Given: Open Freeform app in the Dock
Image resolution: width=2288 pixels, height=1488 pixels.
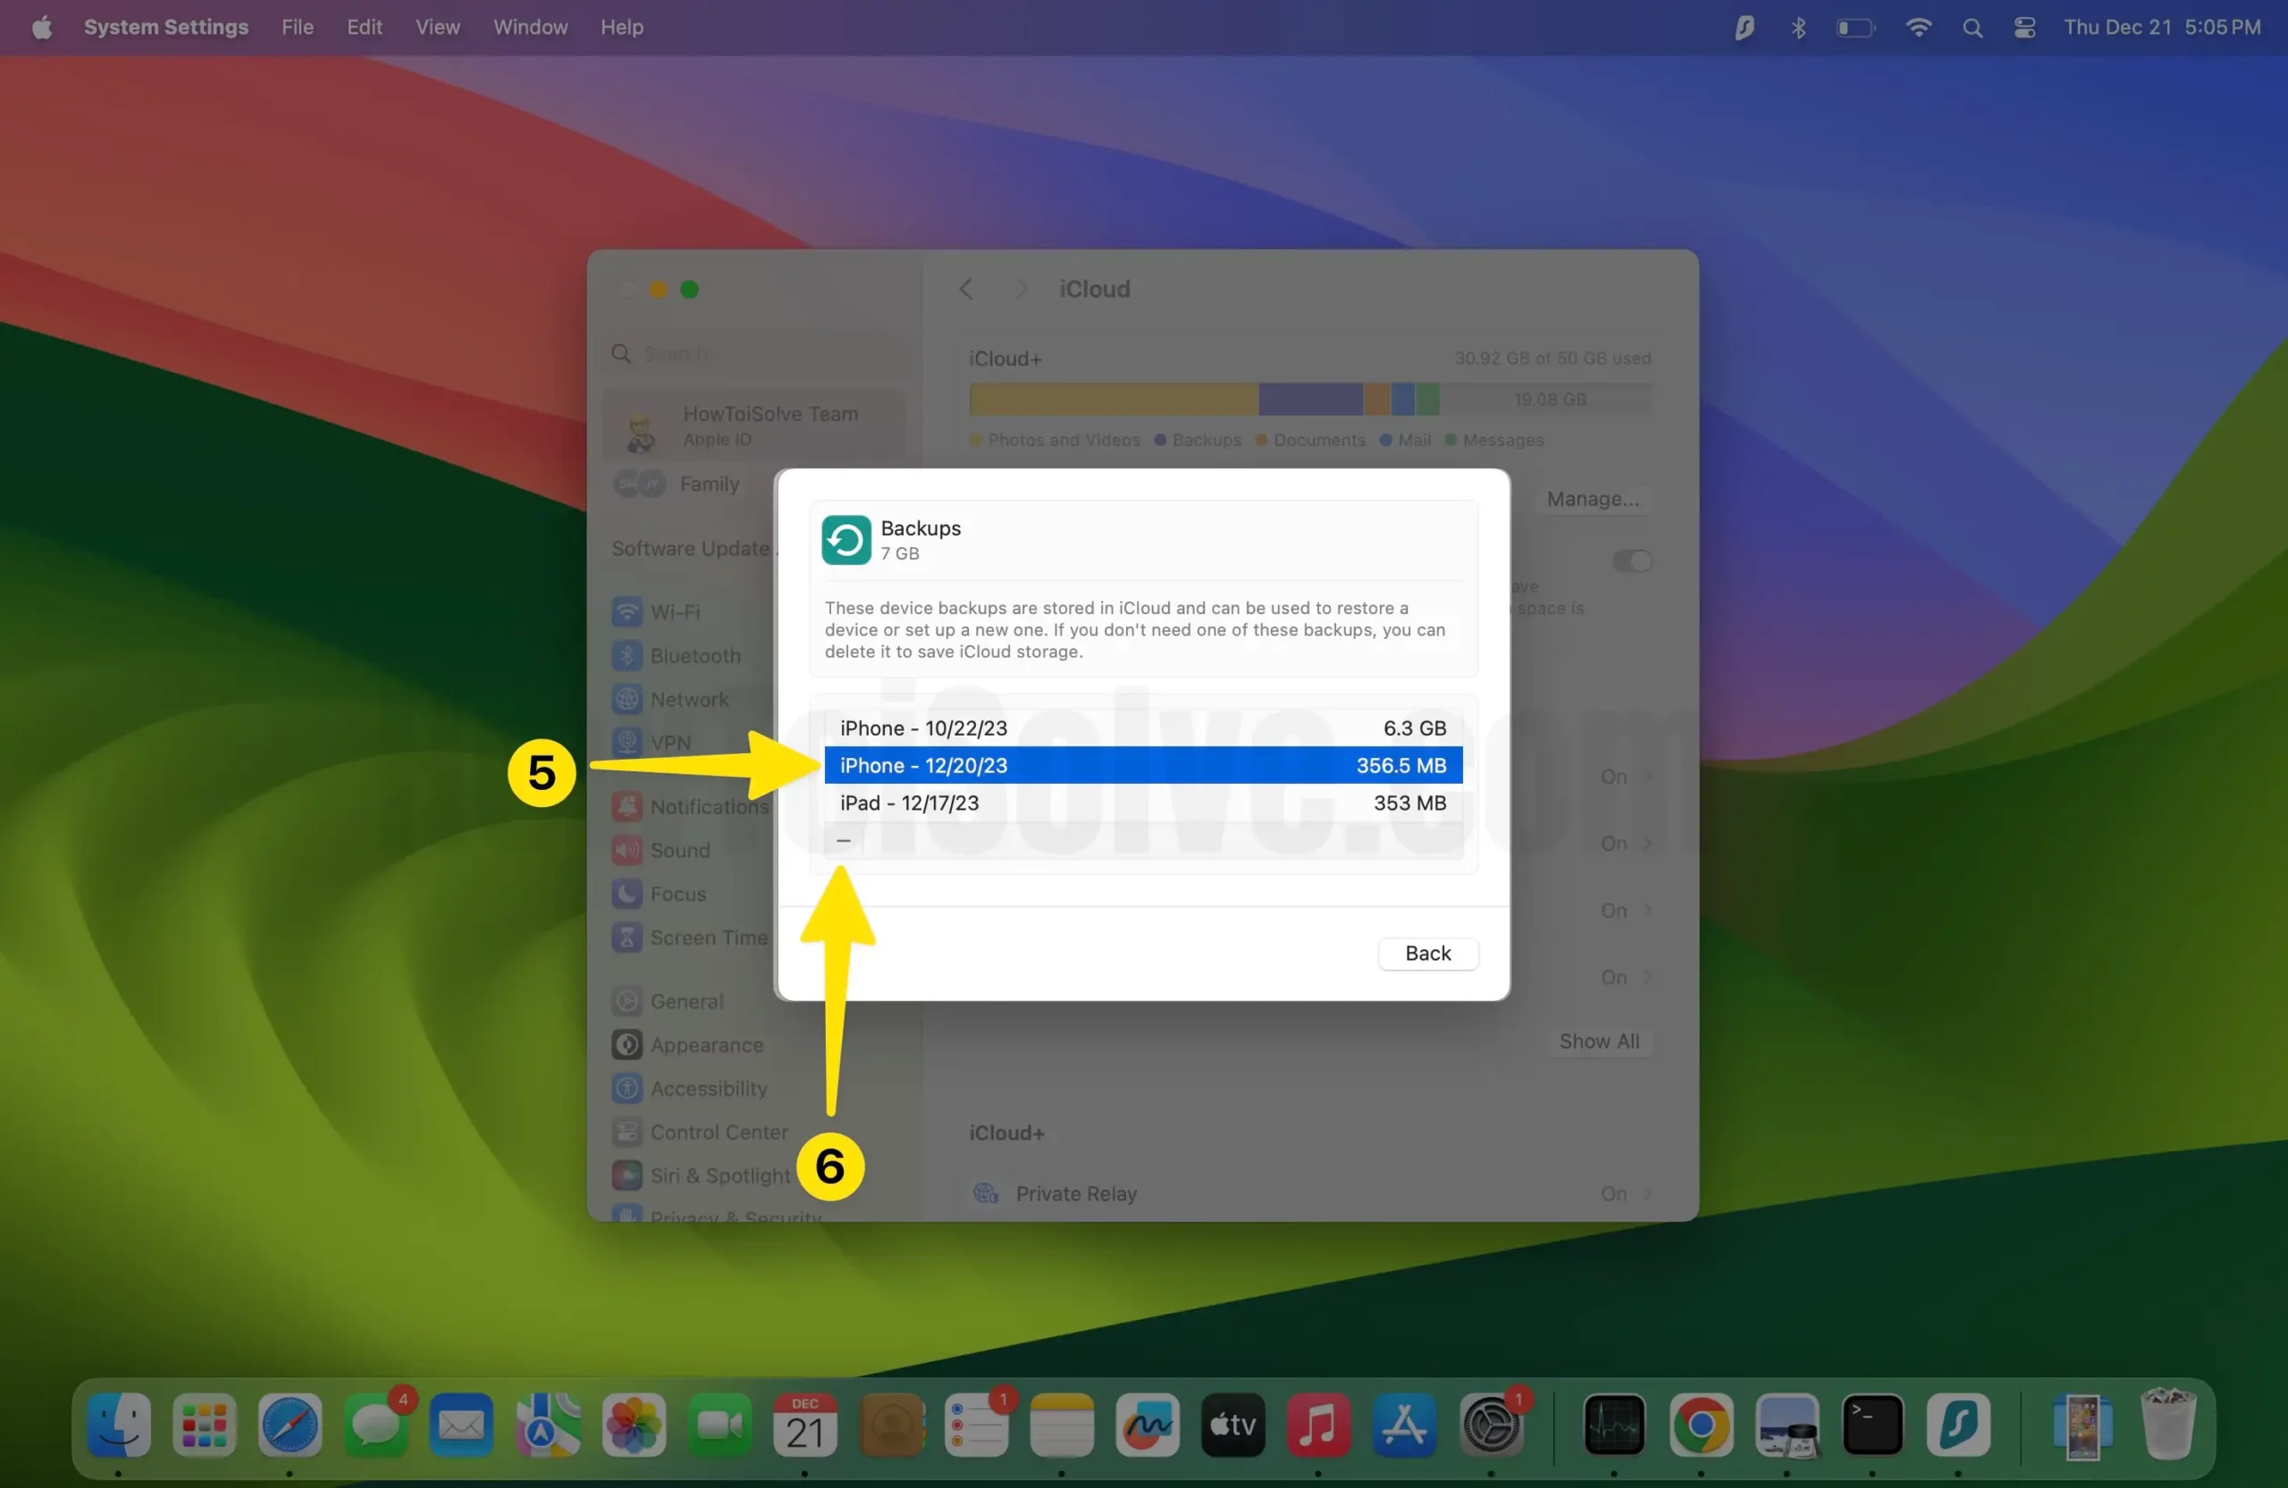Looking at the screenshot, I should click(1147, 1425).
